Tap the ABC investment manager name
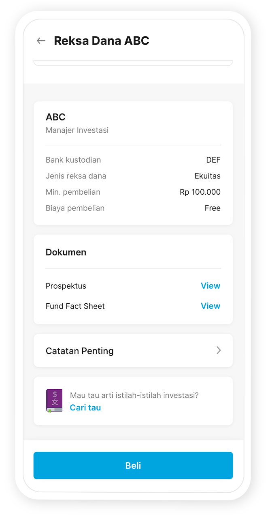Screen dimensions: 270x515 click(55, 117)
